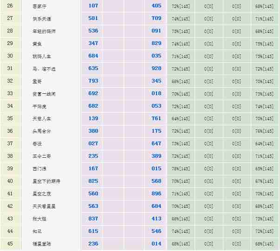Click the blue number 837 in row 43

(x=93, y=219)
